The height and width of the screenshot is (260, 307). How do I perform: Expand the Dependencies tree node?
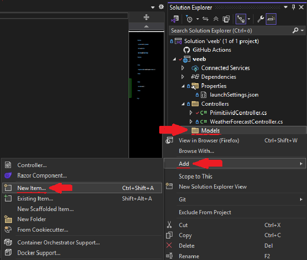[183, 77]
